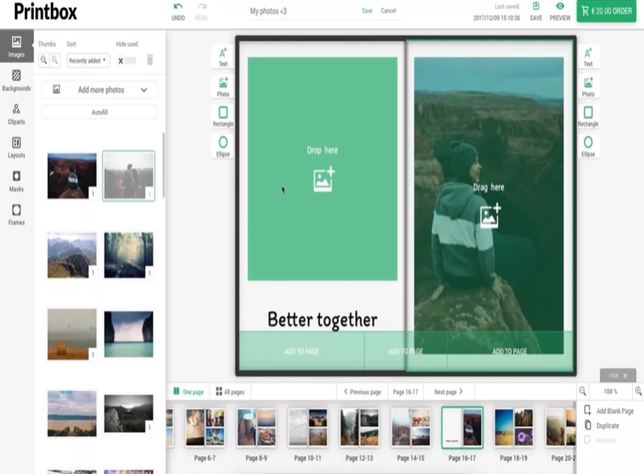The image size is (644, 474).
Task: Select the right Rectangle tool
Action: click(588, 116)
